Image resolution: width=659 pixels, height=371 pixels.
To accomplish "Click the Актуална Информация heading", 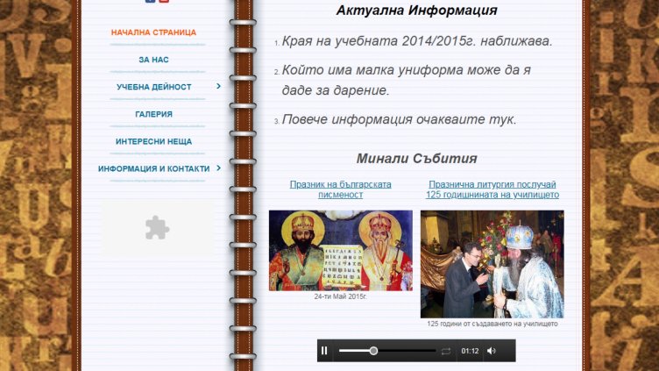I will [x=416, y=11].
